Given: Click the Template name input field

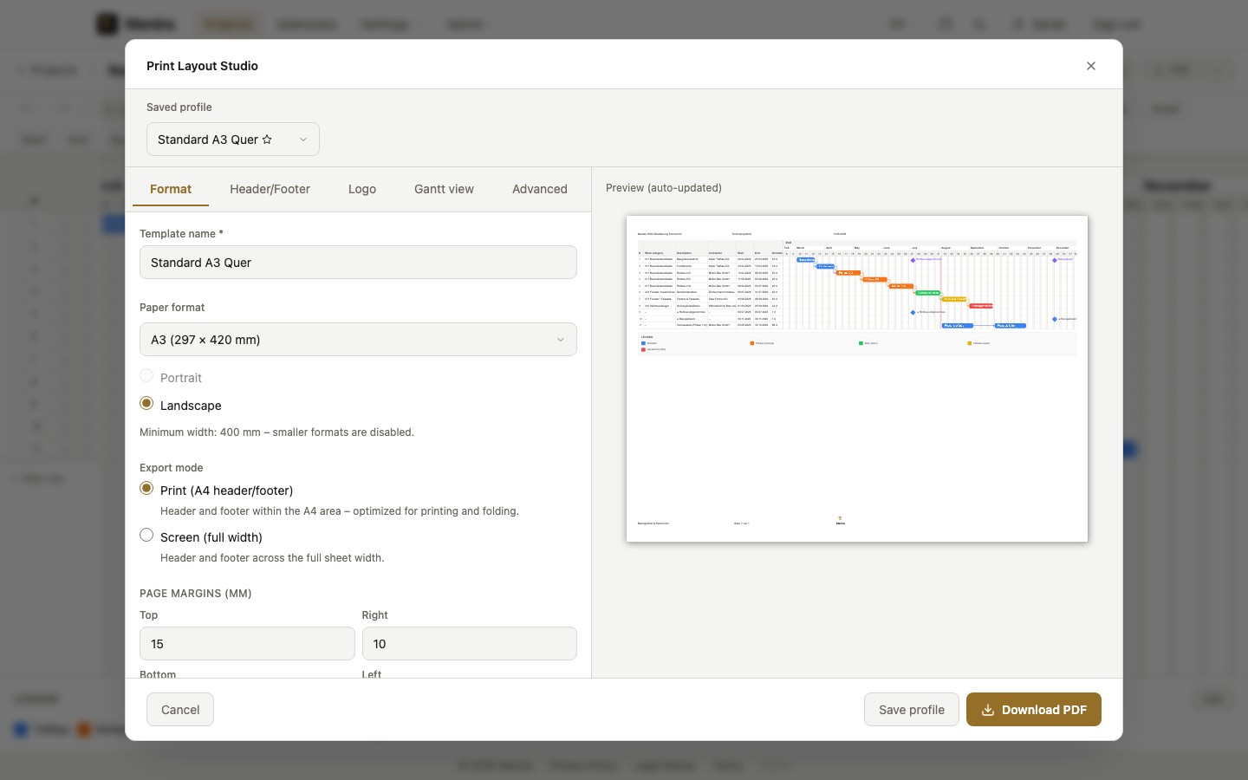Looking at the screenshot, I should click(x=358, y=263).
